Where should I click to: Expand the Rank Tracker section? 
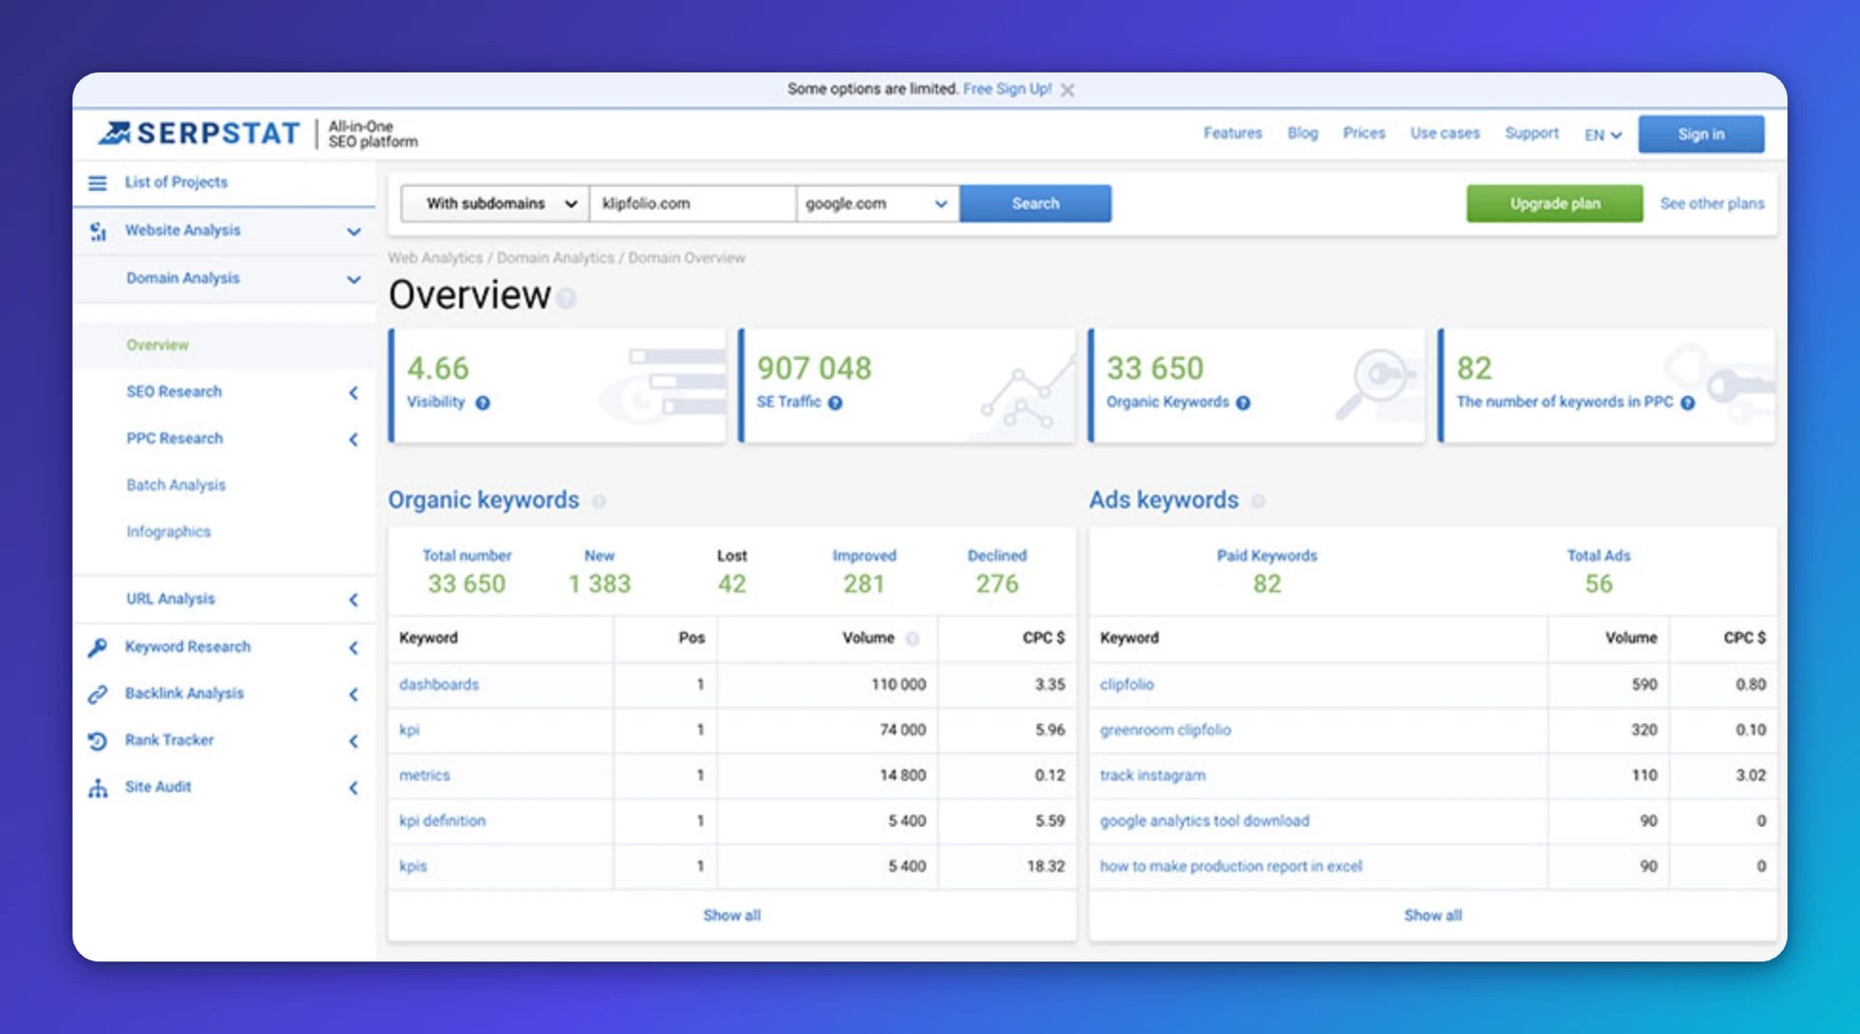point(354,741)
